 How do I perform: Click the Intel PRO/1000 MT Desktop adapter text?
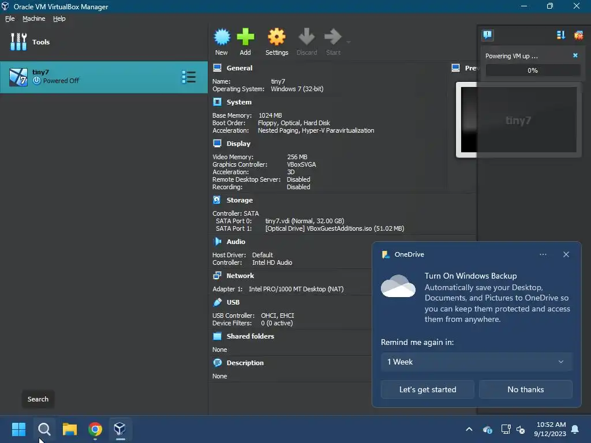pyautogui.click(x=296, y=289)
